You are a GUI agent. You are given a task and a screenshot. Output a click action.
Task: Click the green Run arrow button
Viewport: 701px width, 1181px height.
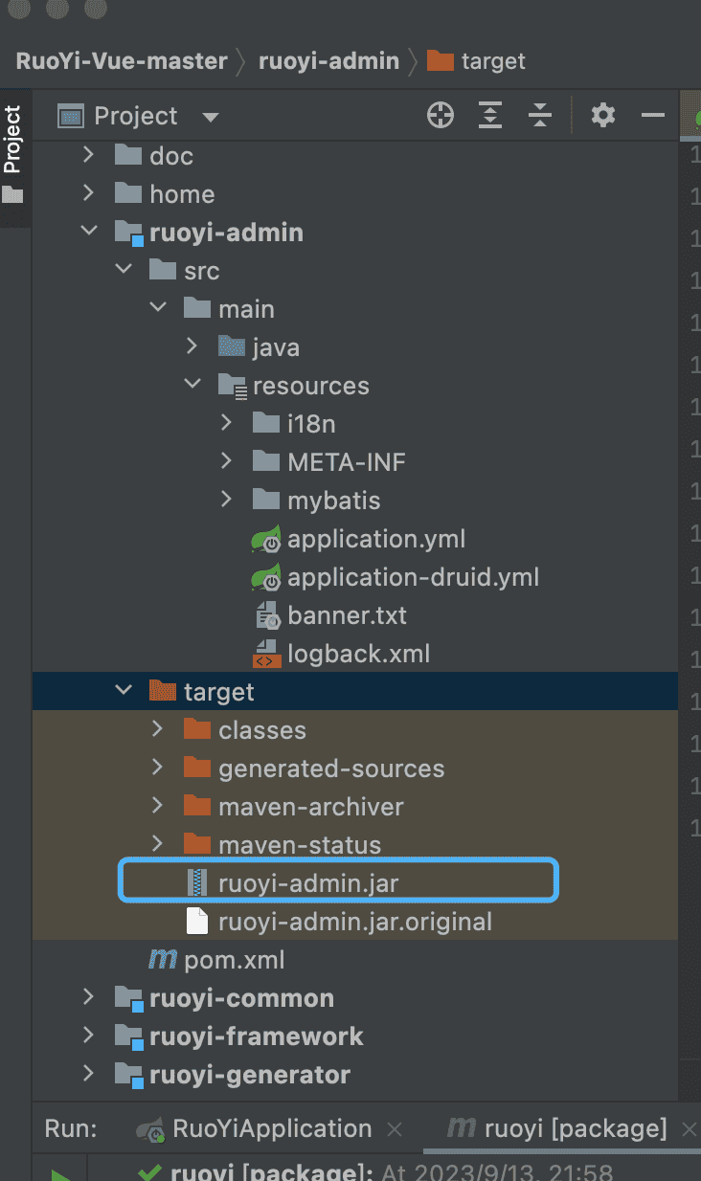[x=60, y=1173]
